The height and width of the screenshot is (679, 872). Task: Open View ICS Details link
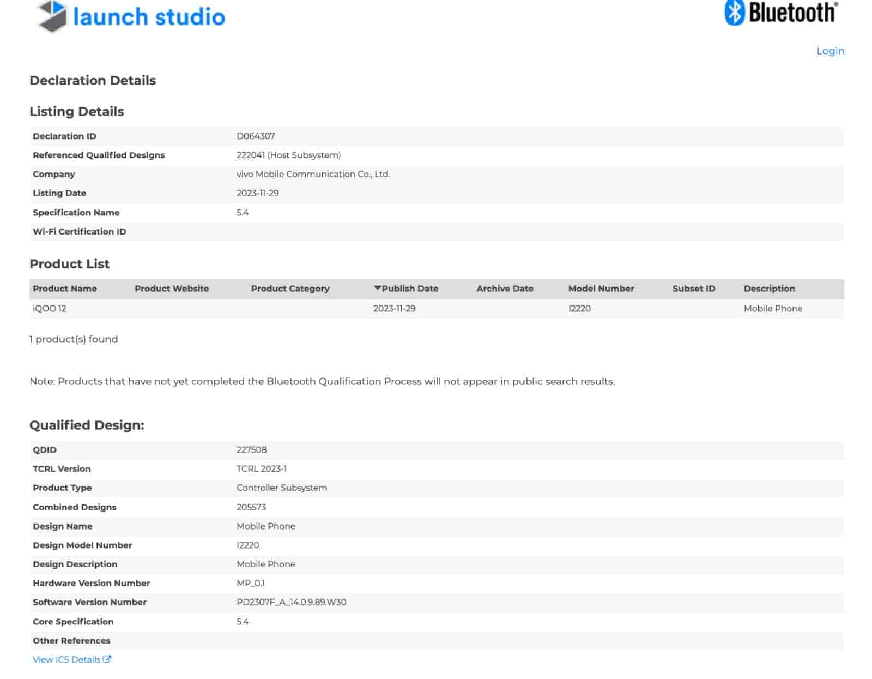[66, 659]
